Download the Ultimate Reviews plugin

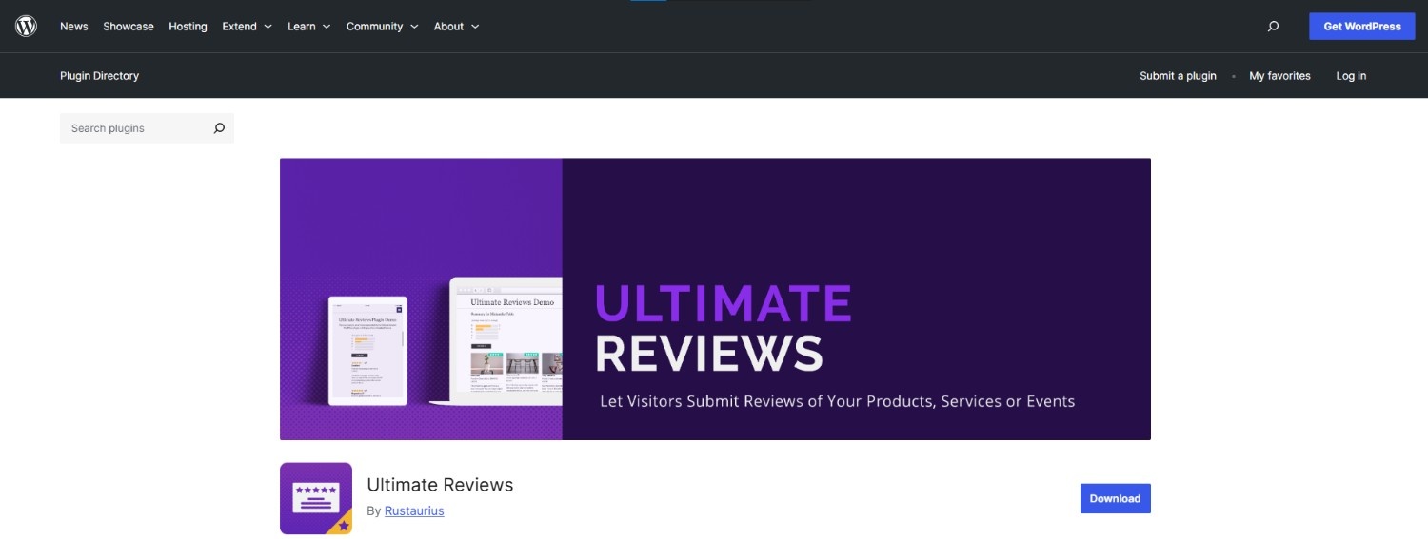1115,498
